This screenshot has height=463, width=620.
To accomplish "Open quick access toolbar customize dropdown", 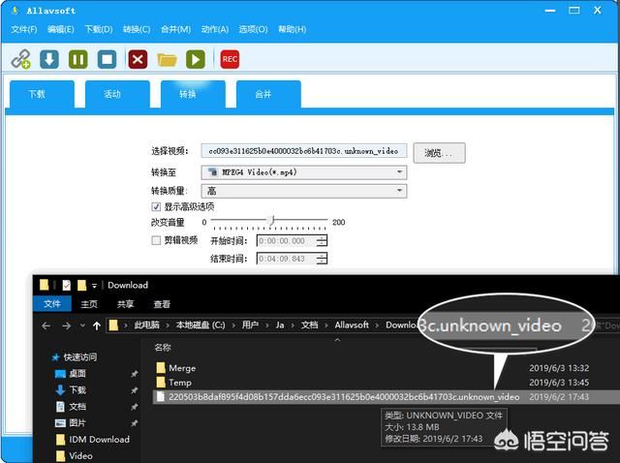I will [94, 286].
